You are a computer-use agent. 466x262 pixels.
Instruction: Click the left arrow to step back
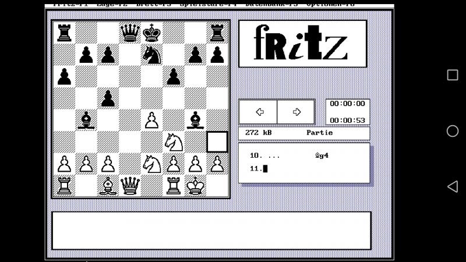point(259,112)
